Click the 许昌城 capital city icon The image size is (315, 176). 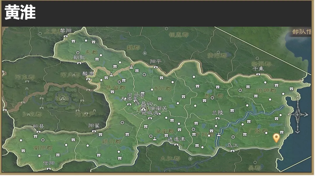point(143,109)
